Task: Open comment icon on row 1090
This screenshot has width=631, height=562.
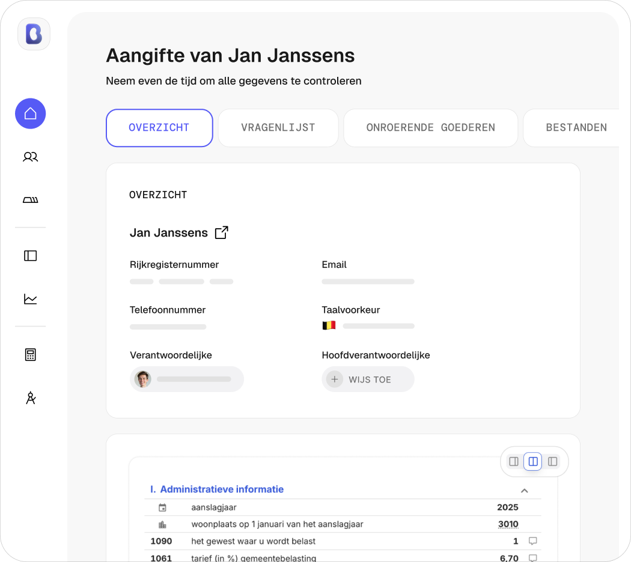Action: 533,541
